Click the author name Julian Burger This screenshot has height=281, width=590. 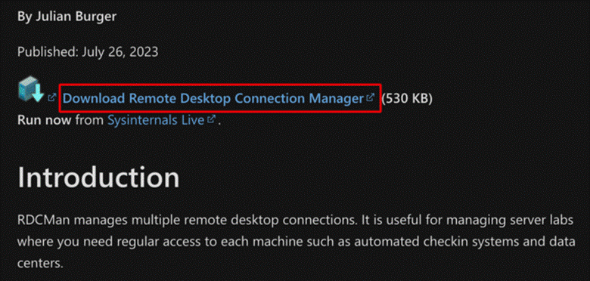pos(76,17)
